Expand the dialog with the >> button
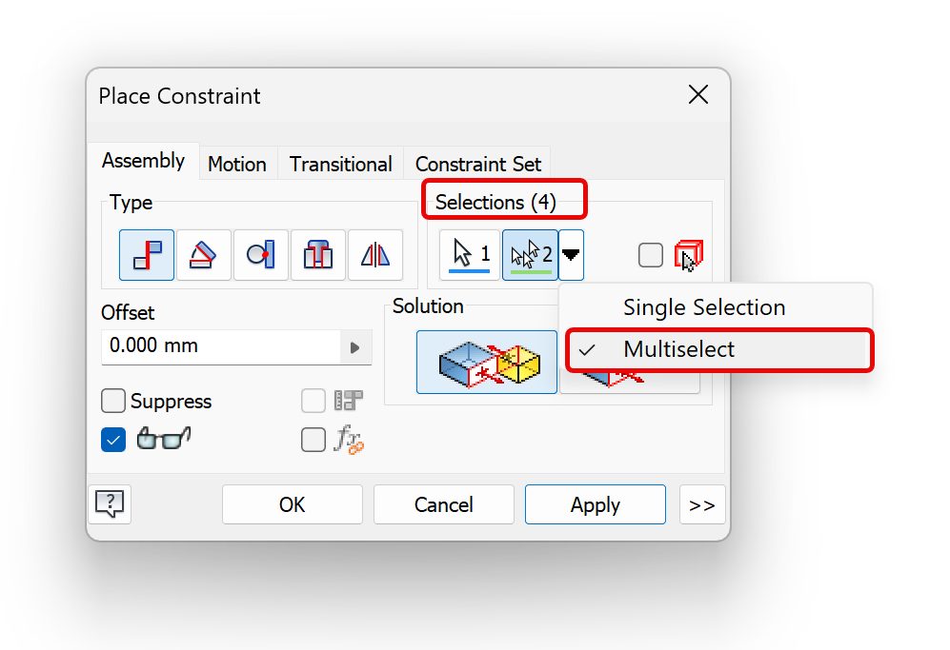This screenshot has width=950, height=650. 702,504
